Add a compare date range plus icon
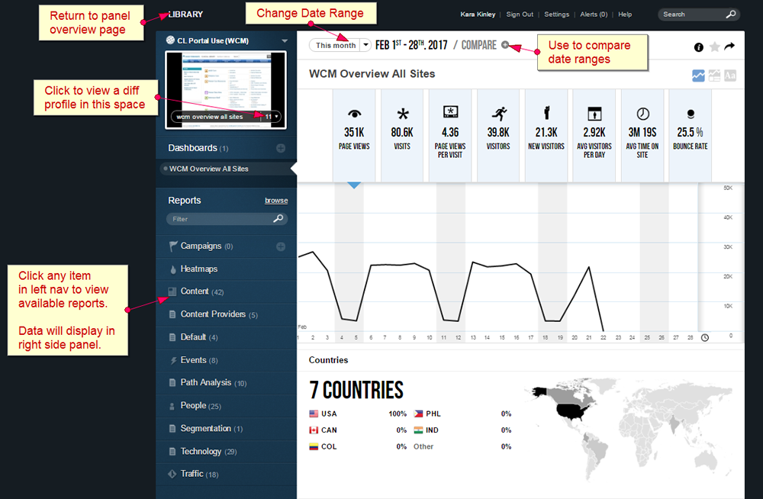763x499 pixels. point(505,45)
